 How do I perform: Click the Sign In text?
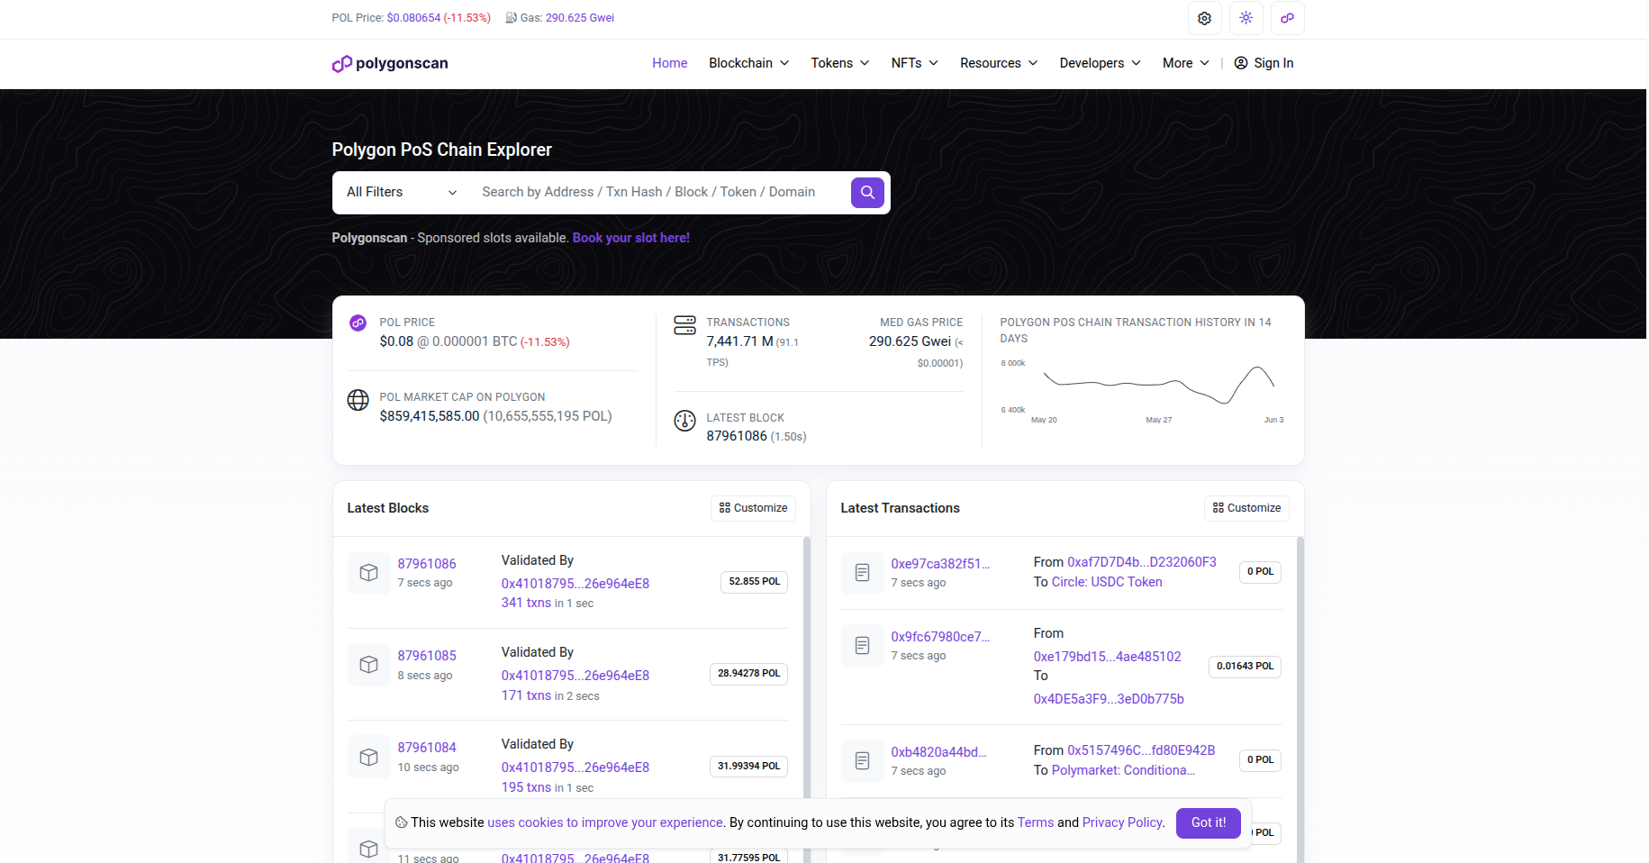(x=1273, y=63)
